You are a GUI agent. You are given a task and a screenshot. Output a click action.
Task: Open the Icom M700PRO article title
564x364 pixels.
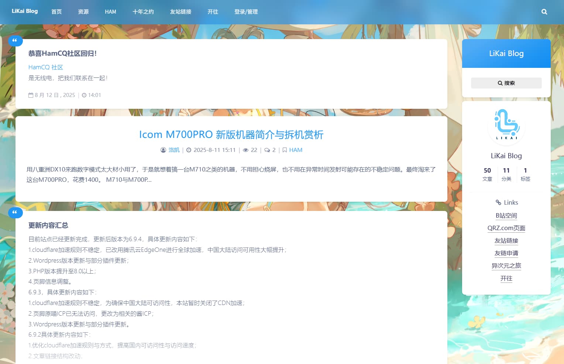[231, 135]
